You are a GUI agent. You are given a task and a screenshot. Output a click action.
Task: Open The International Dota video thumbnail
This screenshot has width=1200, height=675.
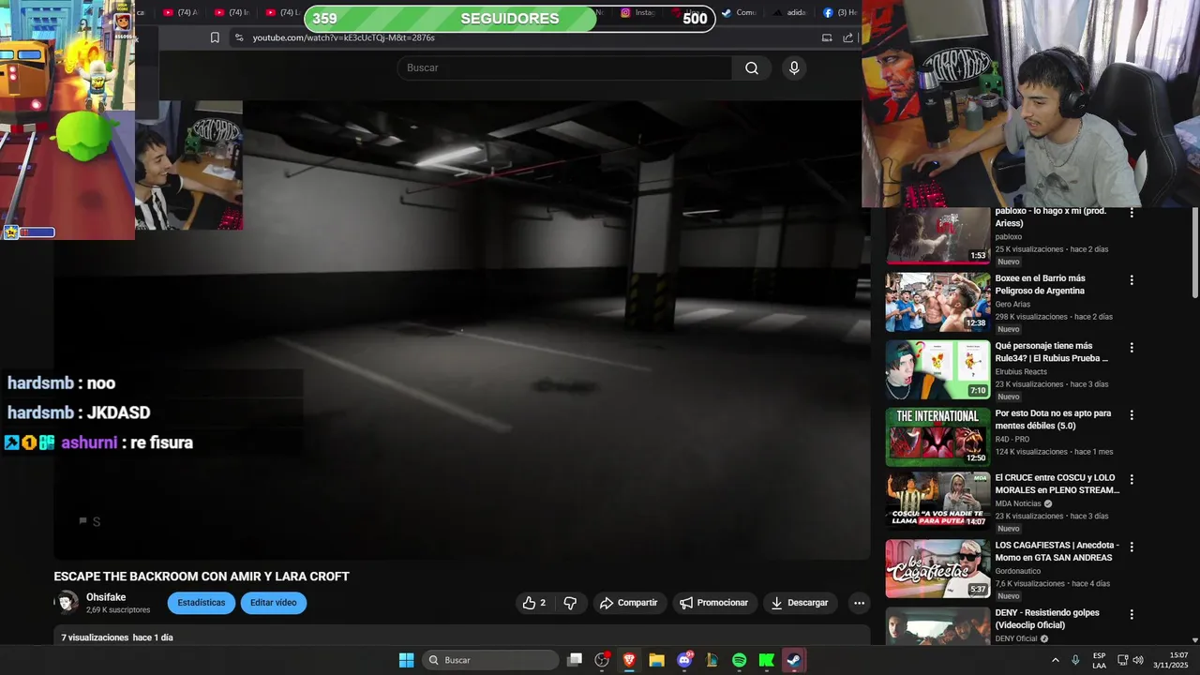coord(937,437)
